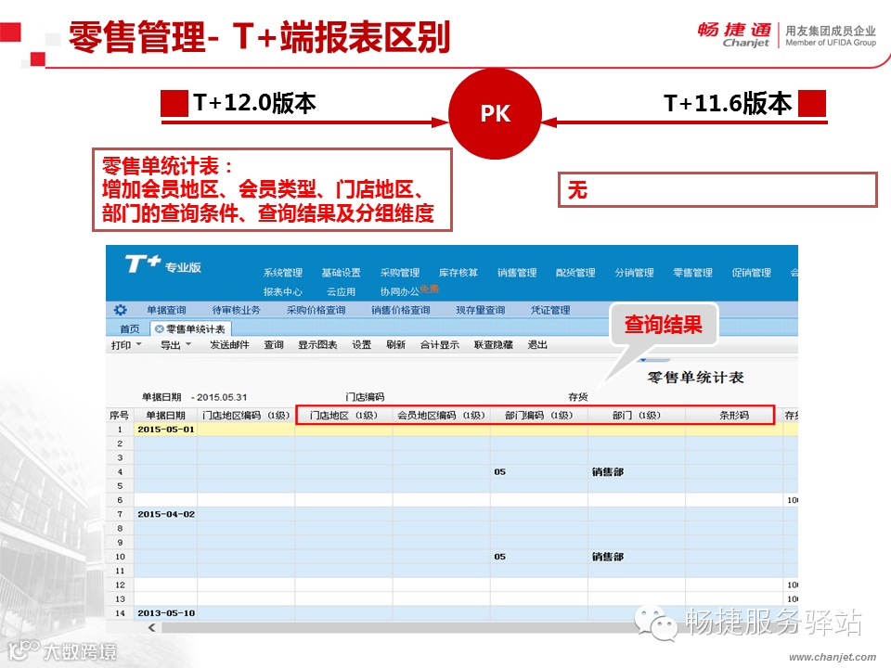Open the 销售管理 menu
Image resolution: width=891 pixels, height=668 pixels.
tap(517, 273)
